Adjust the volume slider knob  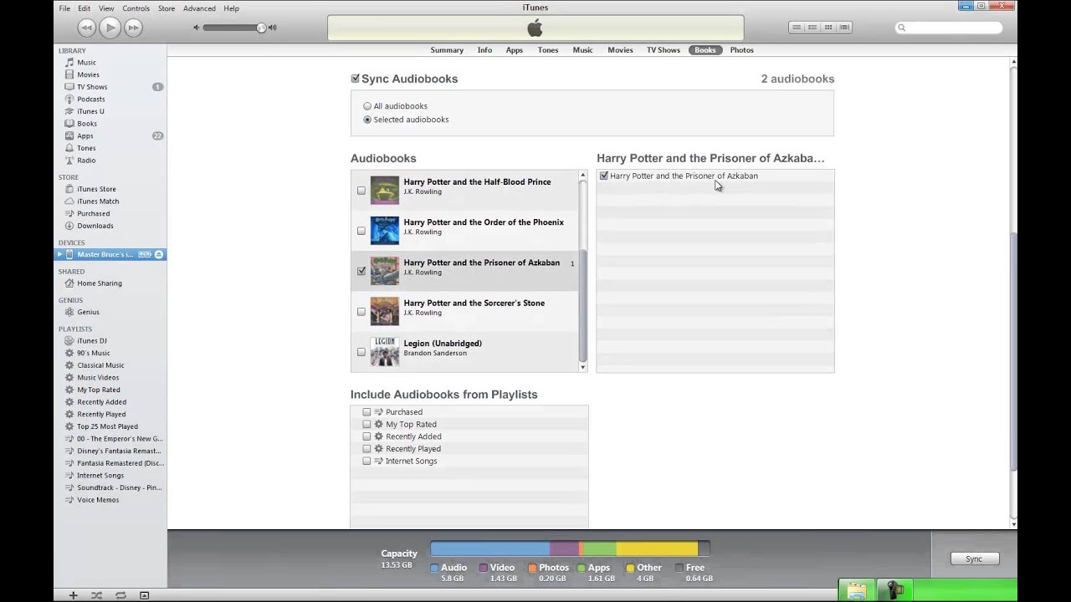(x=261, y=28)
